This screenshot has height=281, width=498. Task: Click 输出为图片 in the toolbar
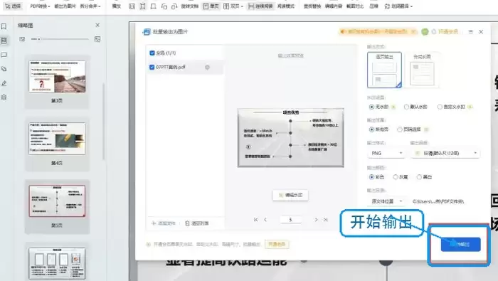(65, 6)
